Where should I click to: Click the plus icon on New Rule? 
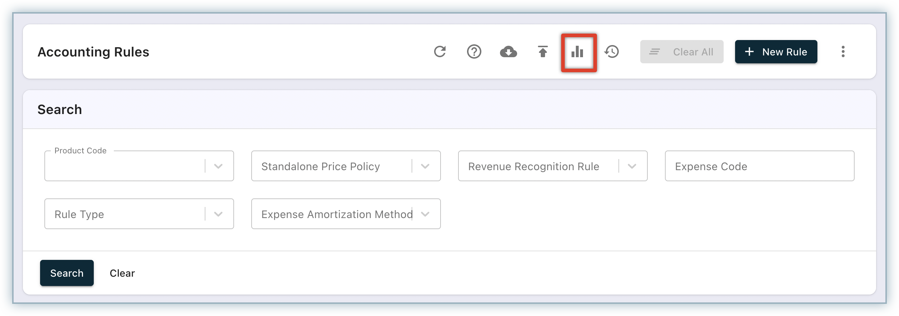pyautogui.click(x=749, y=52)
